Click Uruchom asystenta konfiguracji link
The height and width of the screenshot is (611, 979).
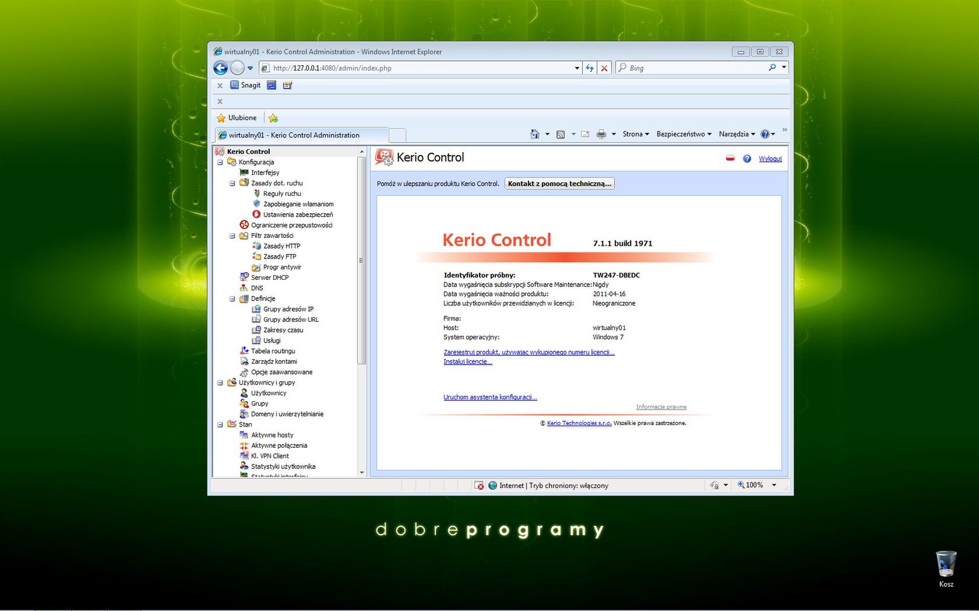tap(490, 397)
